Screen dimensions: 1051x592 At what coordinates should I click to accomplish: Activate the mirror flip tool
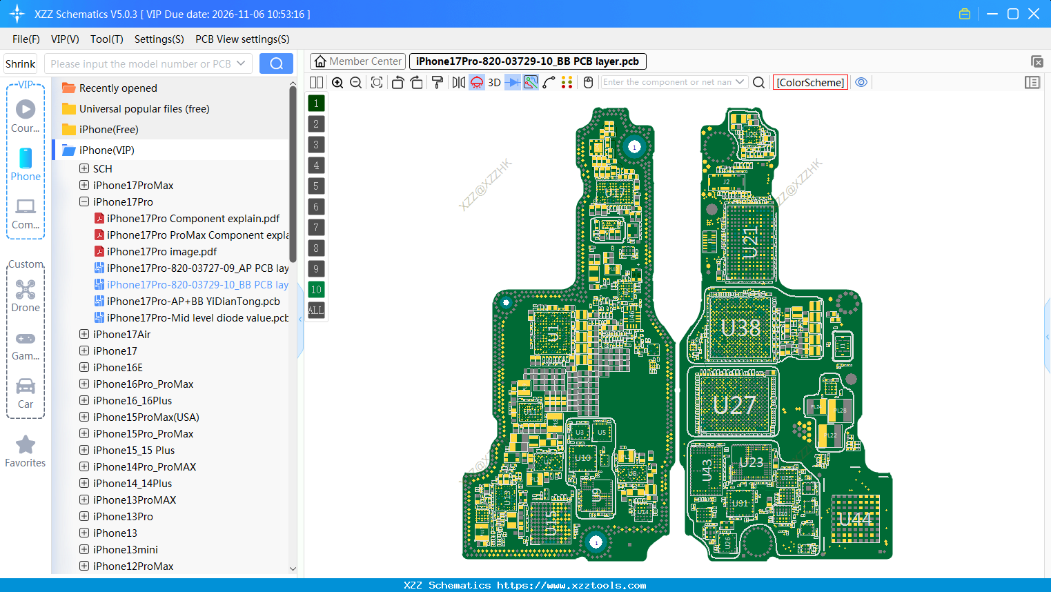(x=458, y=82)
